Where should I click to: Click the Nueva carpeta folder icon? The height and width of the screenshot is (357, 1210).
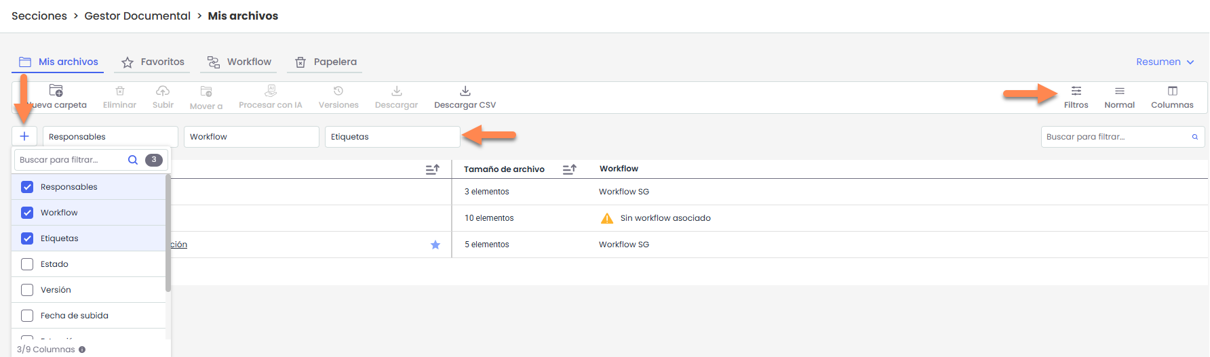56,91
